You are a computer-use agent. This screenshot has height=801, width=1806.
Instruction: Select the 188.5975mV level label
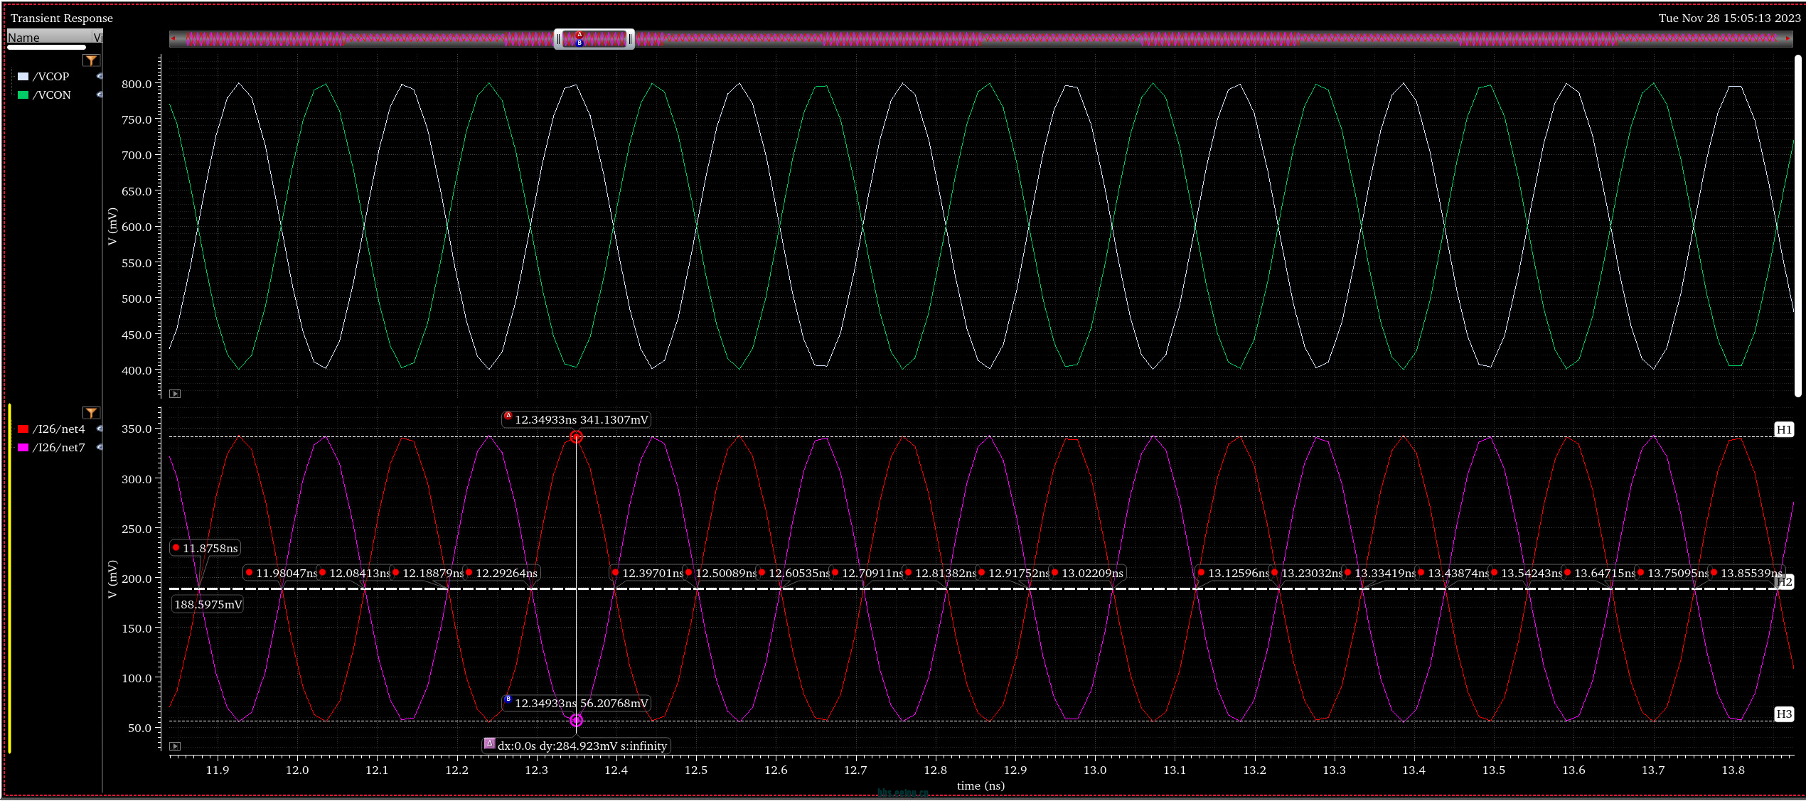pyautogui.click(x=208, y=604)
